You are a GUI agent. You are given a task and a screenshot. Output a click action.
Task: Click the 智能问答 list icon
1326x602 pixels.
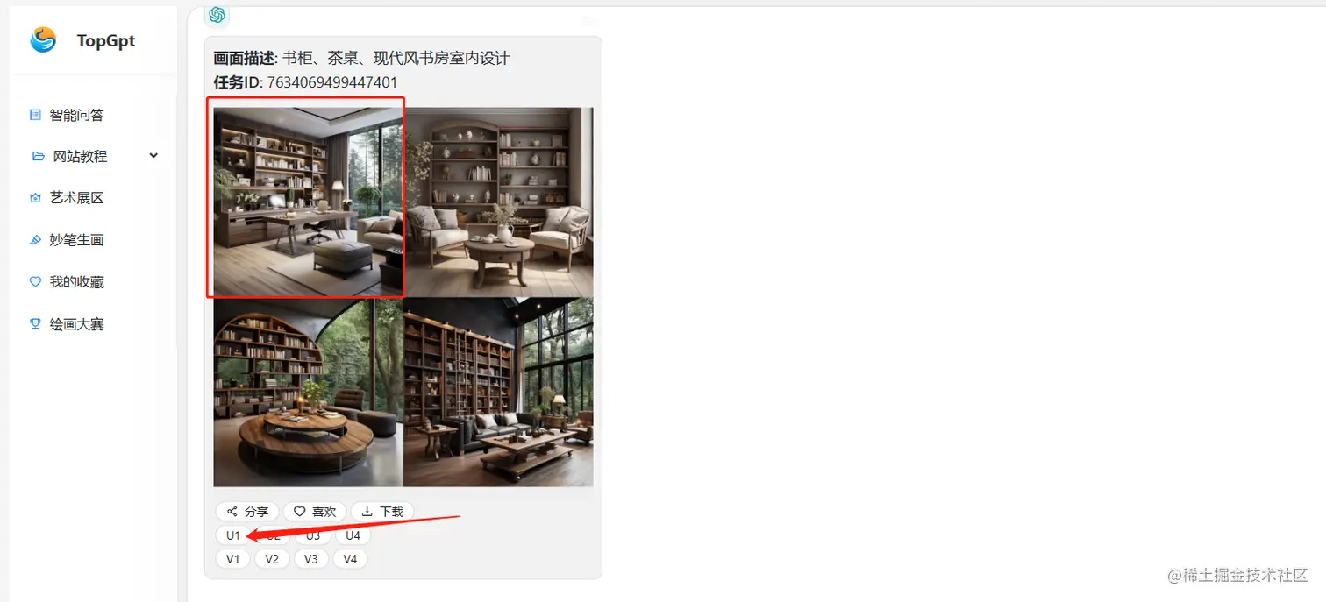[x=35, y=115]
